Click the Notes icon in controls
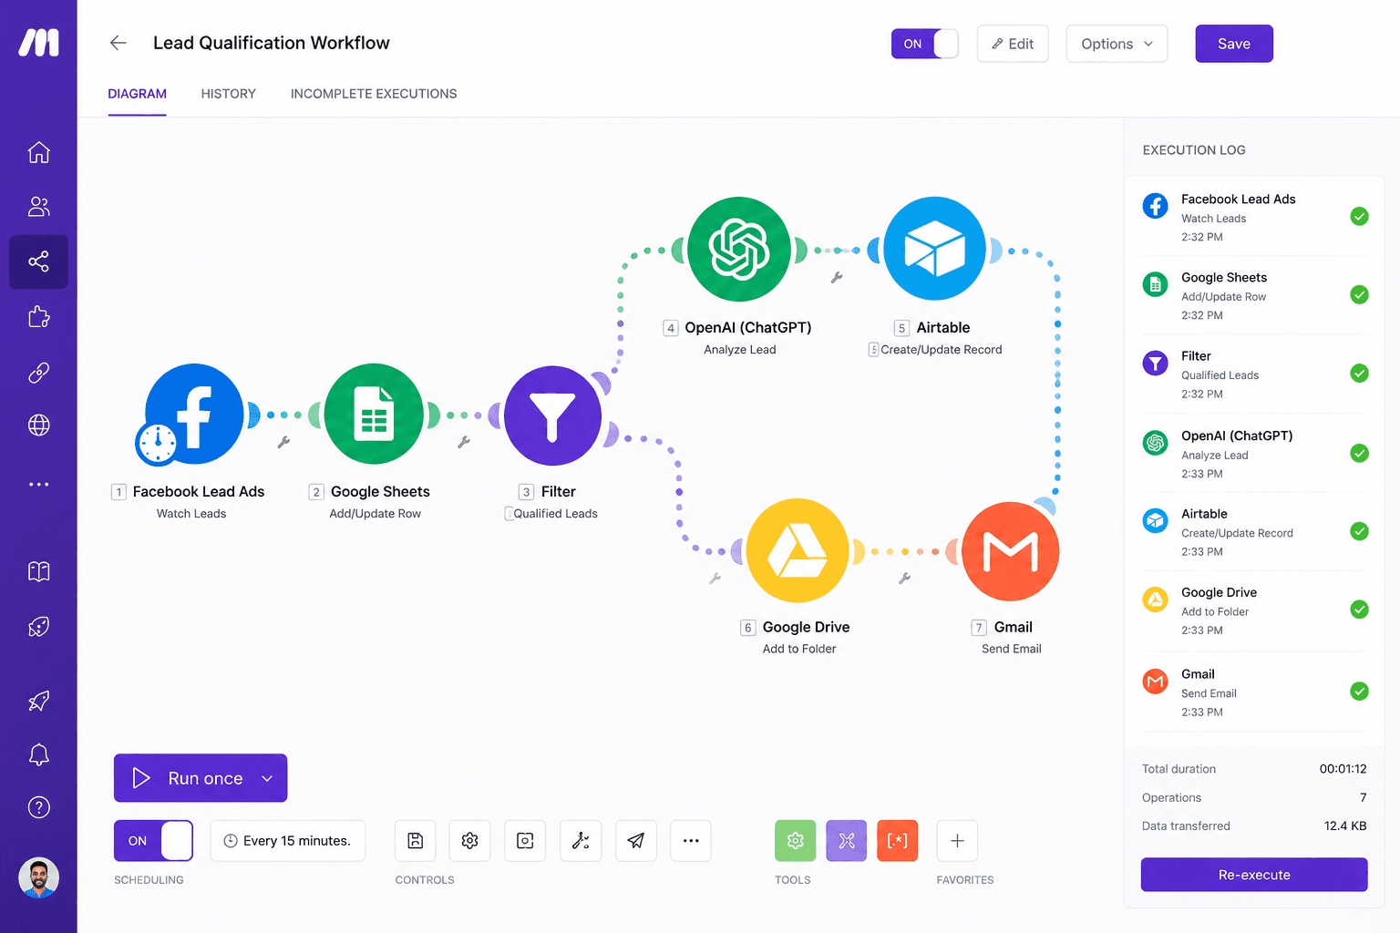The height and width of the screenshot is (933, 1400). (x=525, y=841)
